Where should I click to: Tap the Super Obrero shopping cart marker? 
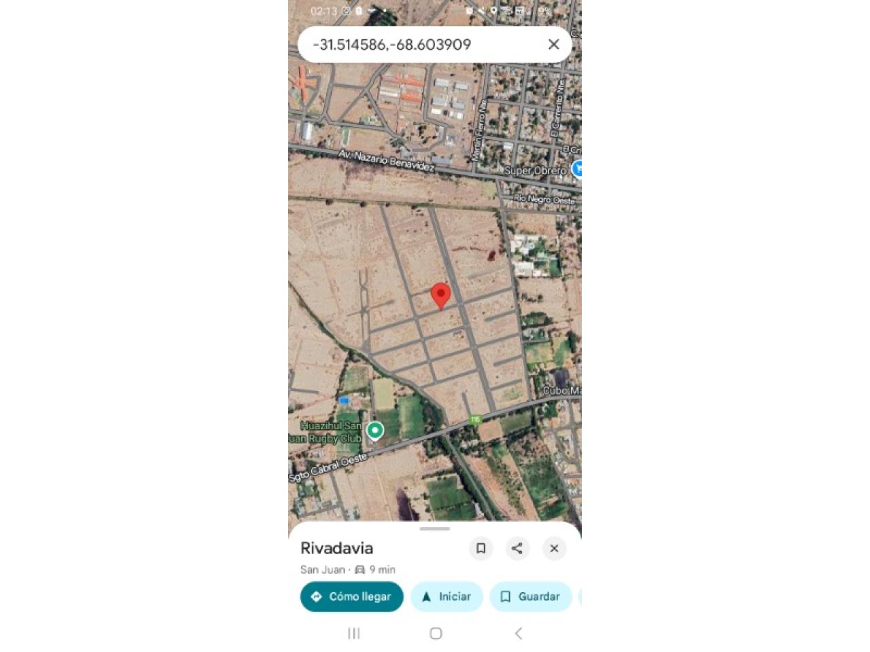[577, 168]
